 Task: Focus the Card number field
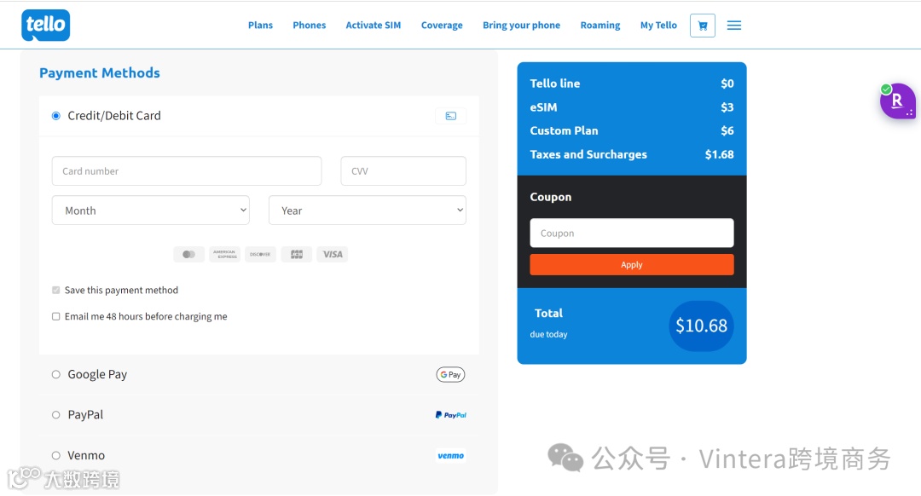[x=187, y=170]
